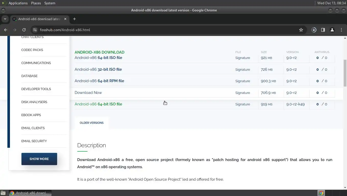Click the Description heading
The width and height of the screenshot is (347, 196).
click(x=91, y=145)
